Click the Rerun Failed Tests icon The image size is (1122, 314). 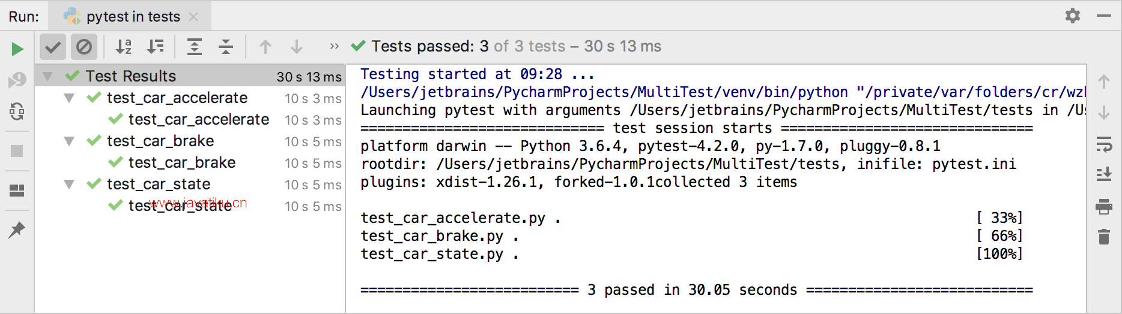point(17,80)
